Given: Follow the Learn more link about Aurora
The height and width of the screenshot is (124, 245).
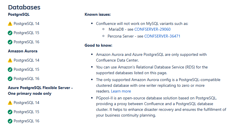Looking at the screenshot, I should 121,91.
